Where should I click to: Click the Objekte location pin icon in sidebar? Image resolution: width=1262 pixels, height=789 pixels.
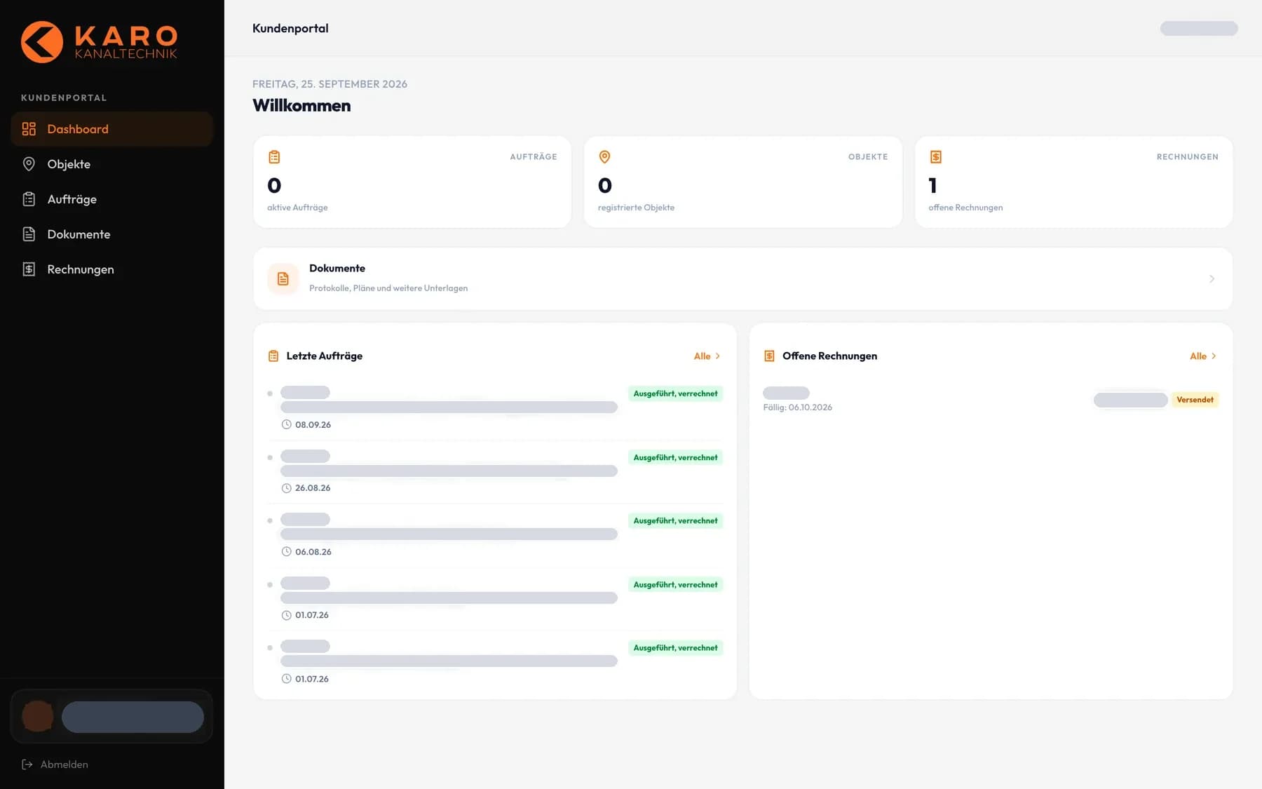pyautogui.click(x=29, y=164)
